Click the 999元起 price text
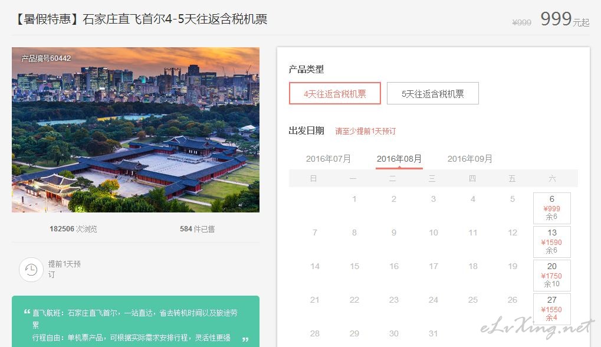The width and height of the screenshot is (601, 347). coord(564,19)
